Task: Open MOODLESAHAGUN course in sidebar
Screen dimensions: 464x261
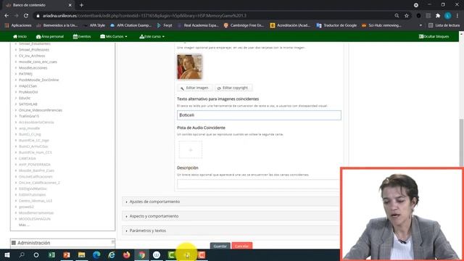Action: click(35, 219)
